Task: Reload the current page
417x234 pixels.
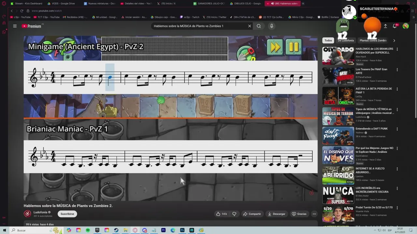Action: (22, 11)
